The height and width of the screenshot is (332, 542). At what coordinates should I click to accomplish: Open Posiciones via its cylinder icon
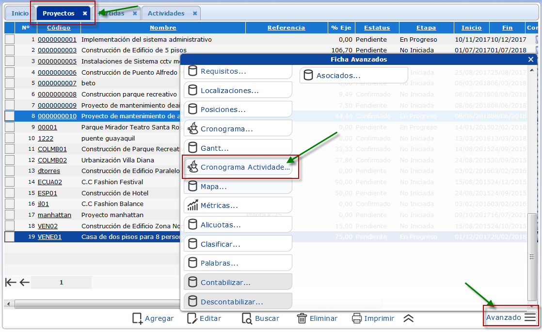click(x=192, y=109)
